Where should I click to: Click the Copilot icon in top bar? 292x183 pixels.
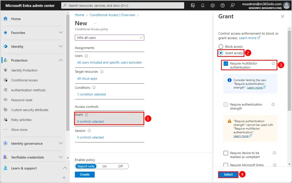point(193,5)
